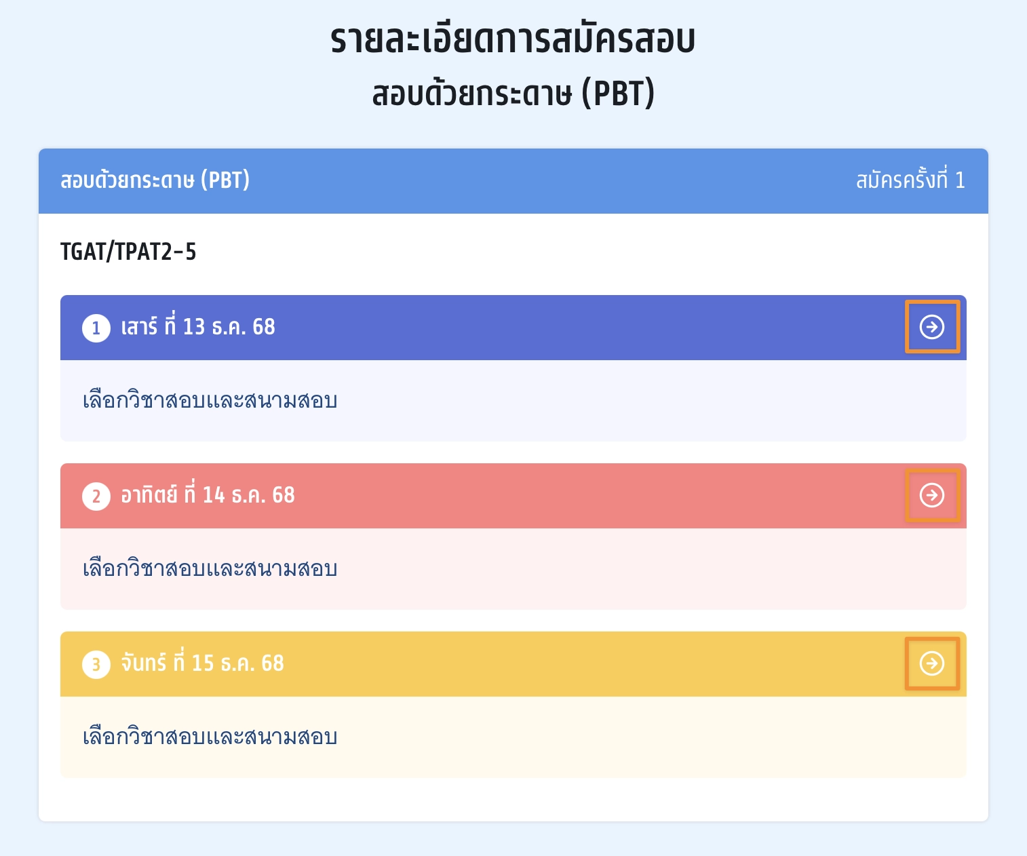This screenshot has height=856, width=1027.
Task: Click empty space in the yellow Monday header bar
Action: tap(577, 664)
